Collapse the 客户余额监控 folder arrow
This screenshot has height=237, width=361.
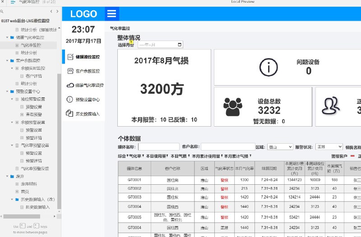pyautogui.click(x=7, y=61)
